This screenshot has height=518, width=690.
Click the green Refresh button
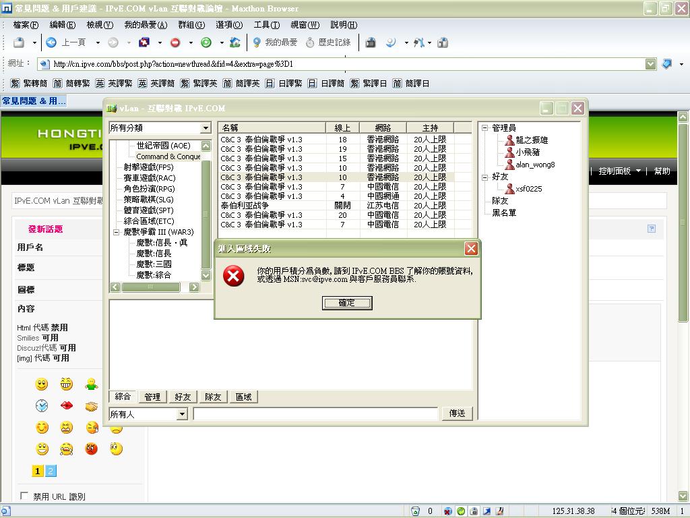[206, 42]
